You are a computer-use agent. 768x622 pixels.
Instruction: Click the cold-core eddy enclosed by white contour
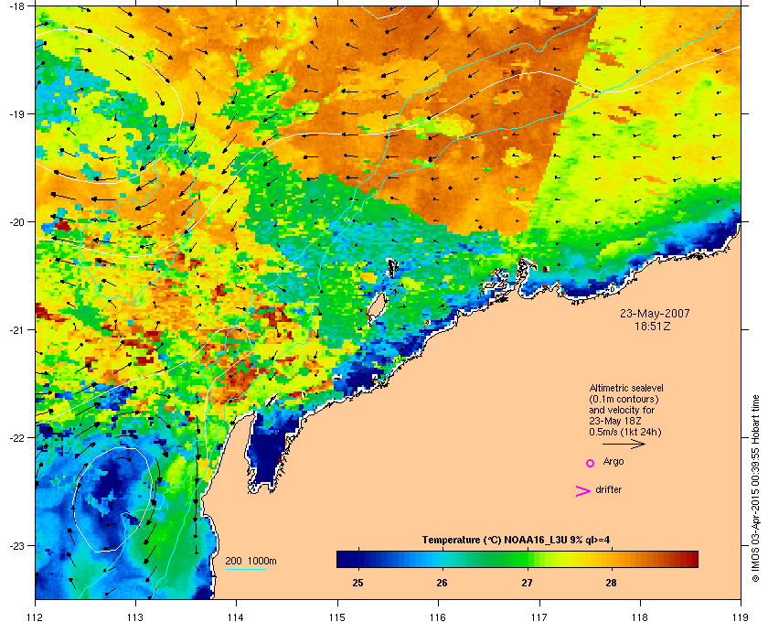pyautogui.click(x=113, y=499)
